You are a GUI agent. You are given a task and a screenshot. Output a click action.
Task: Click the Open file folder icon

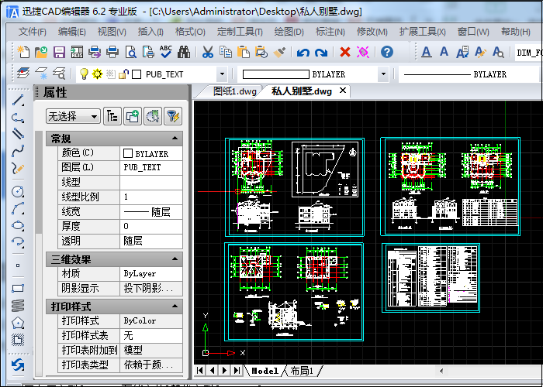pos(41,52)
